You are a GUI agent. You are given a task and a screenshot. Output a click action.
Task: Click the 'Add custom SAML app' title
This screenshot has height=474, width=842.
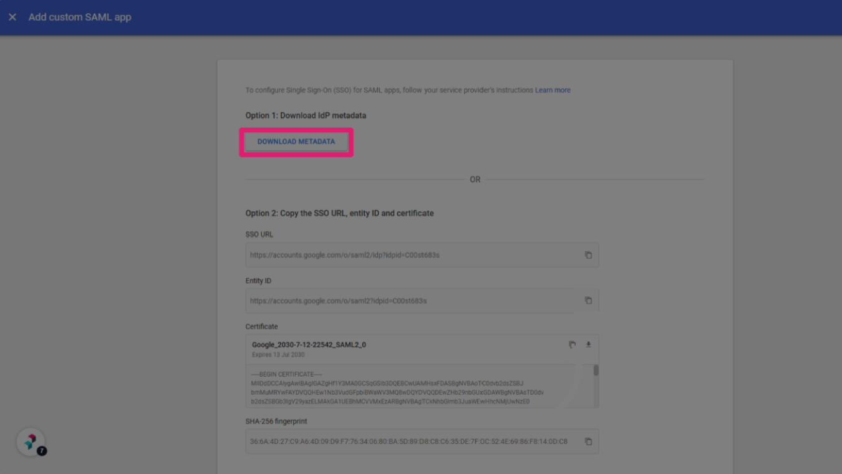pos(80,17)
